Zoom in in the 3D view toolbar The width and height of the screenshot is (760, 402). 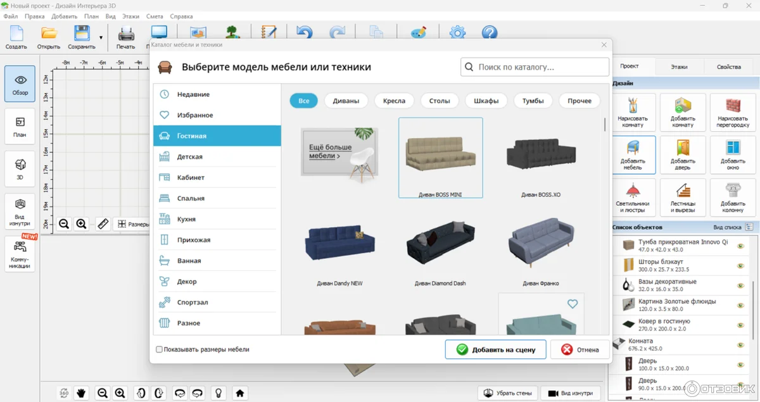120,393
